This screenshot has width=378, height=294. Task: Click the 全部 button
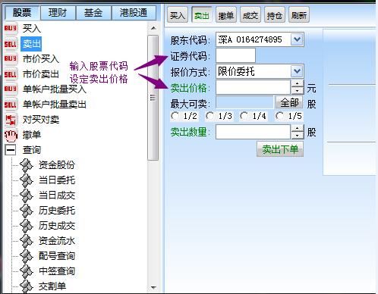[289, 102]
